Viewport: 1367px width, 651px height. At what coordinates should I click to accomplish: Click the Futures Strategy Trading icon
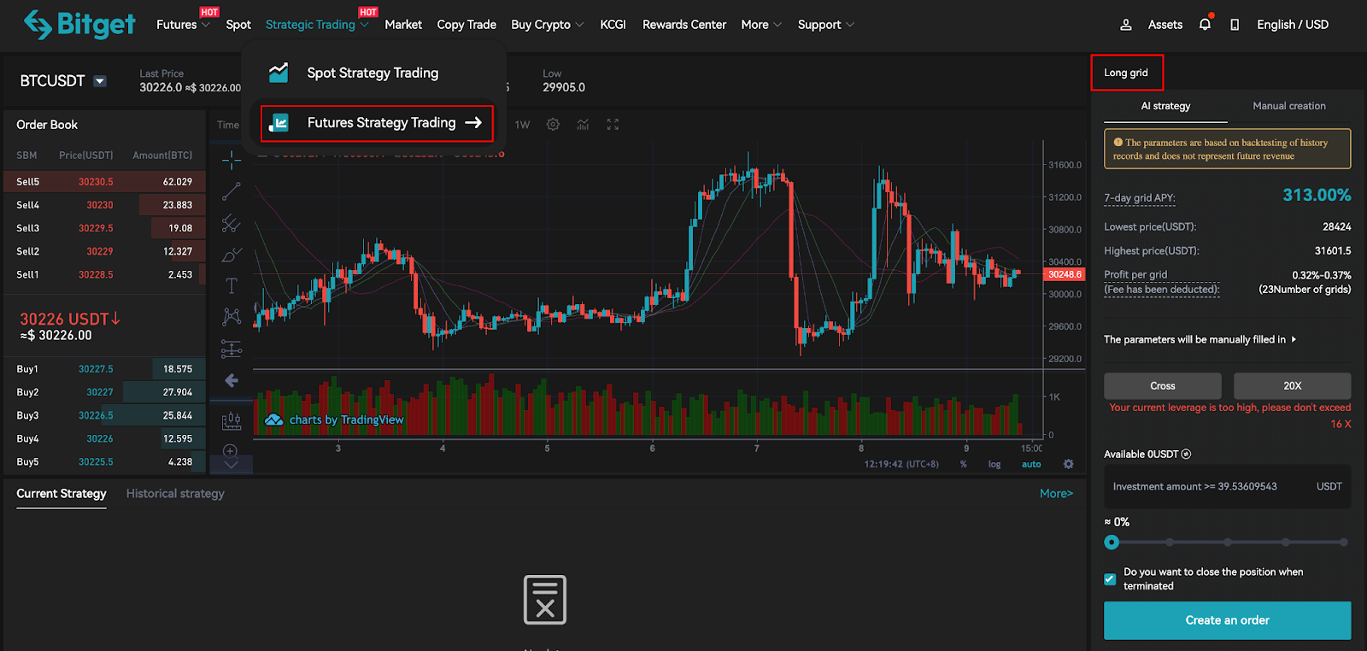[x=279, y=123]
